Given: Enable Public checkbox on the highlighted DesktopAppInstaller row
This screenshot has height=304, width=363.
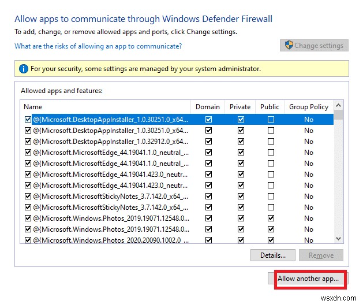Looking at the screenshot, I should (x=271, y=120).
